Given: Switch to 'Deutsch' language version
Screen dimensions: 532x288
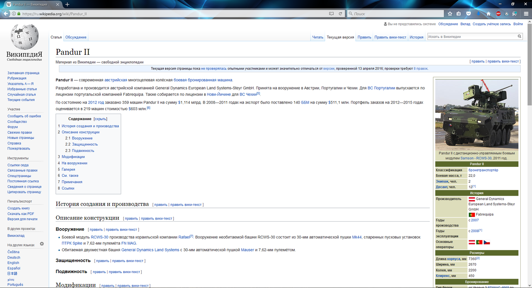Looking at the screenshot, I should [14, 257].
